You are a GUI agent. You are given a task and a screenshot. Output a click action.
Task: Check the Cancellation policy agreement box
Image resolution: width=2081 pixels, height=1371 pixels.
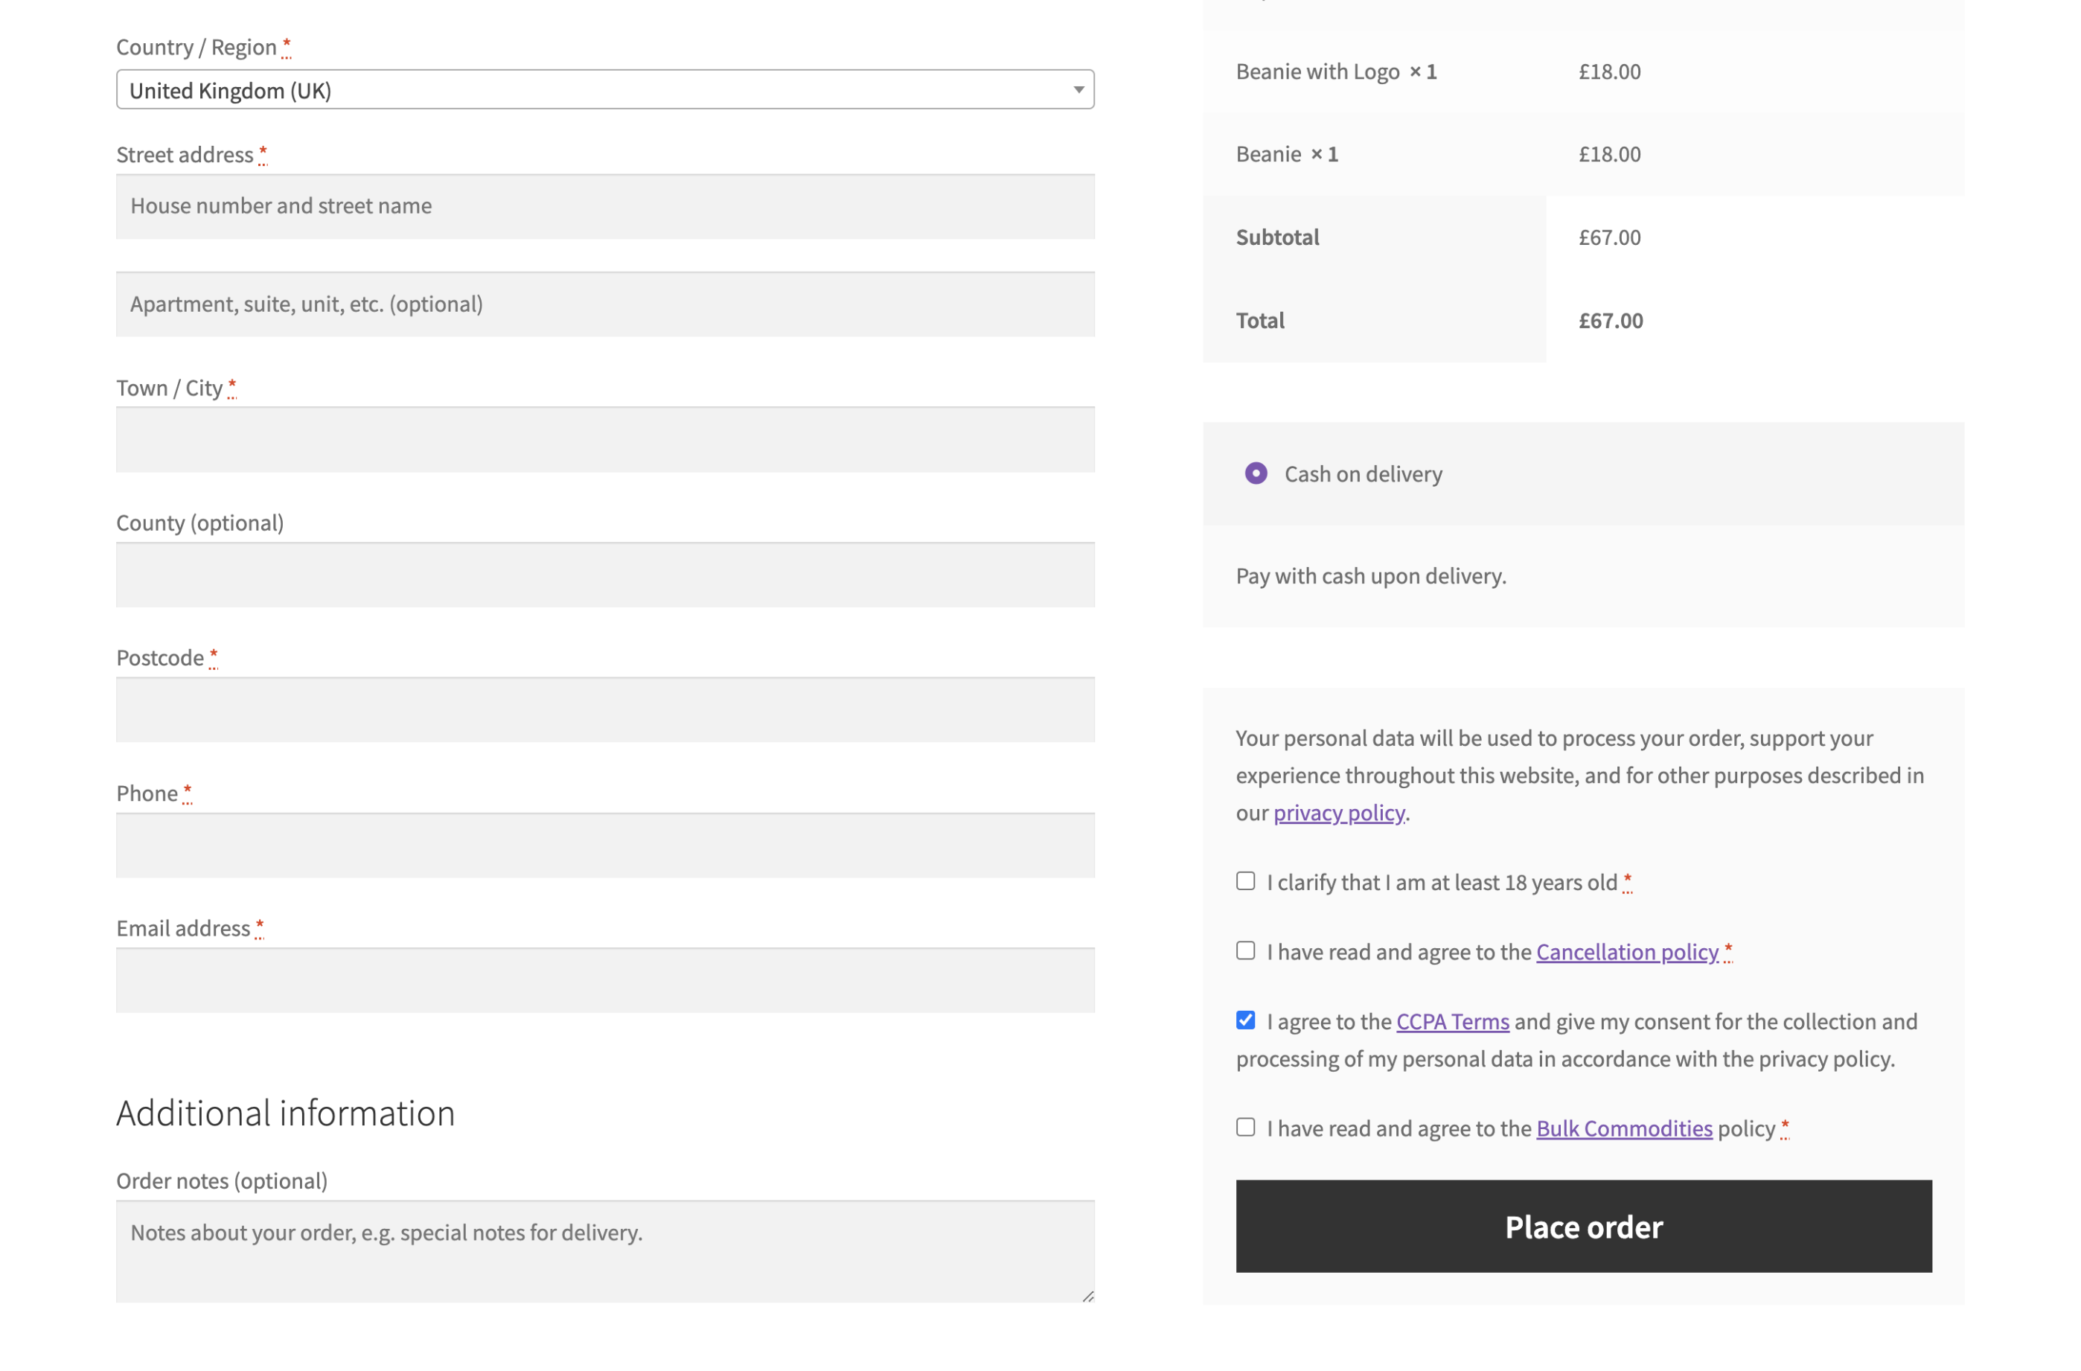1244,950
